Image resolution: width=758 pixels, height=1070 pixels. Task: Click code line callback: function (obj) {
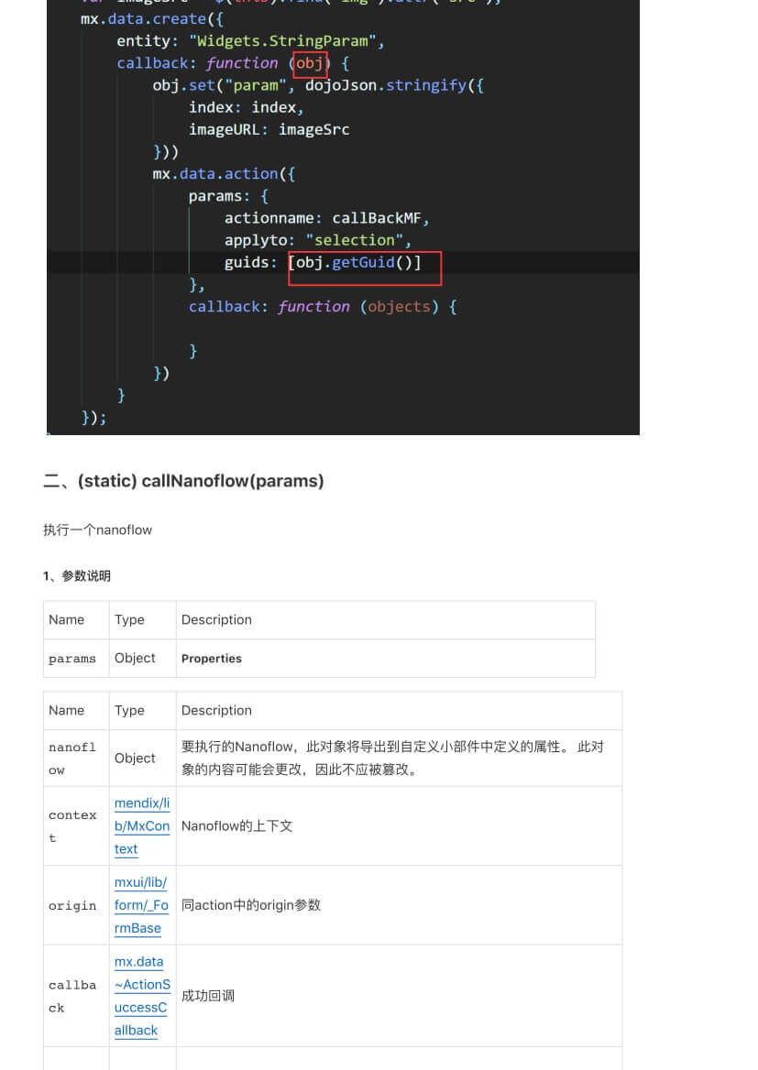[233, 63]
